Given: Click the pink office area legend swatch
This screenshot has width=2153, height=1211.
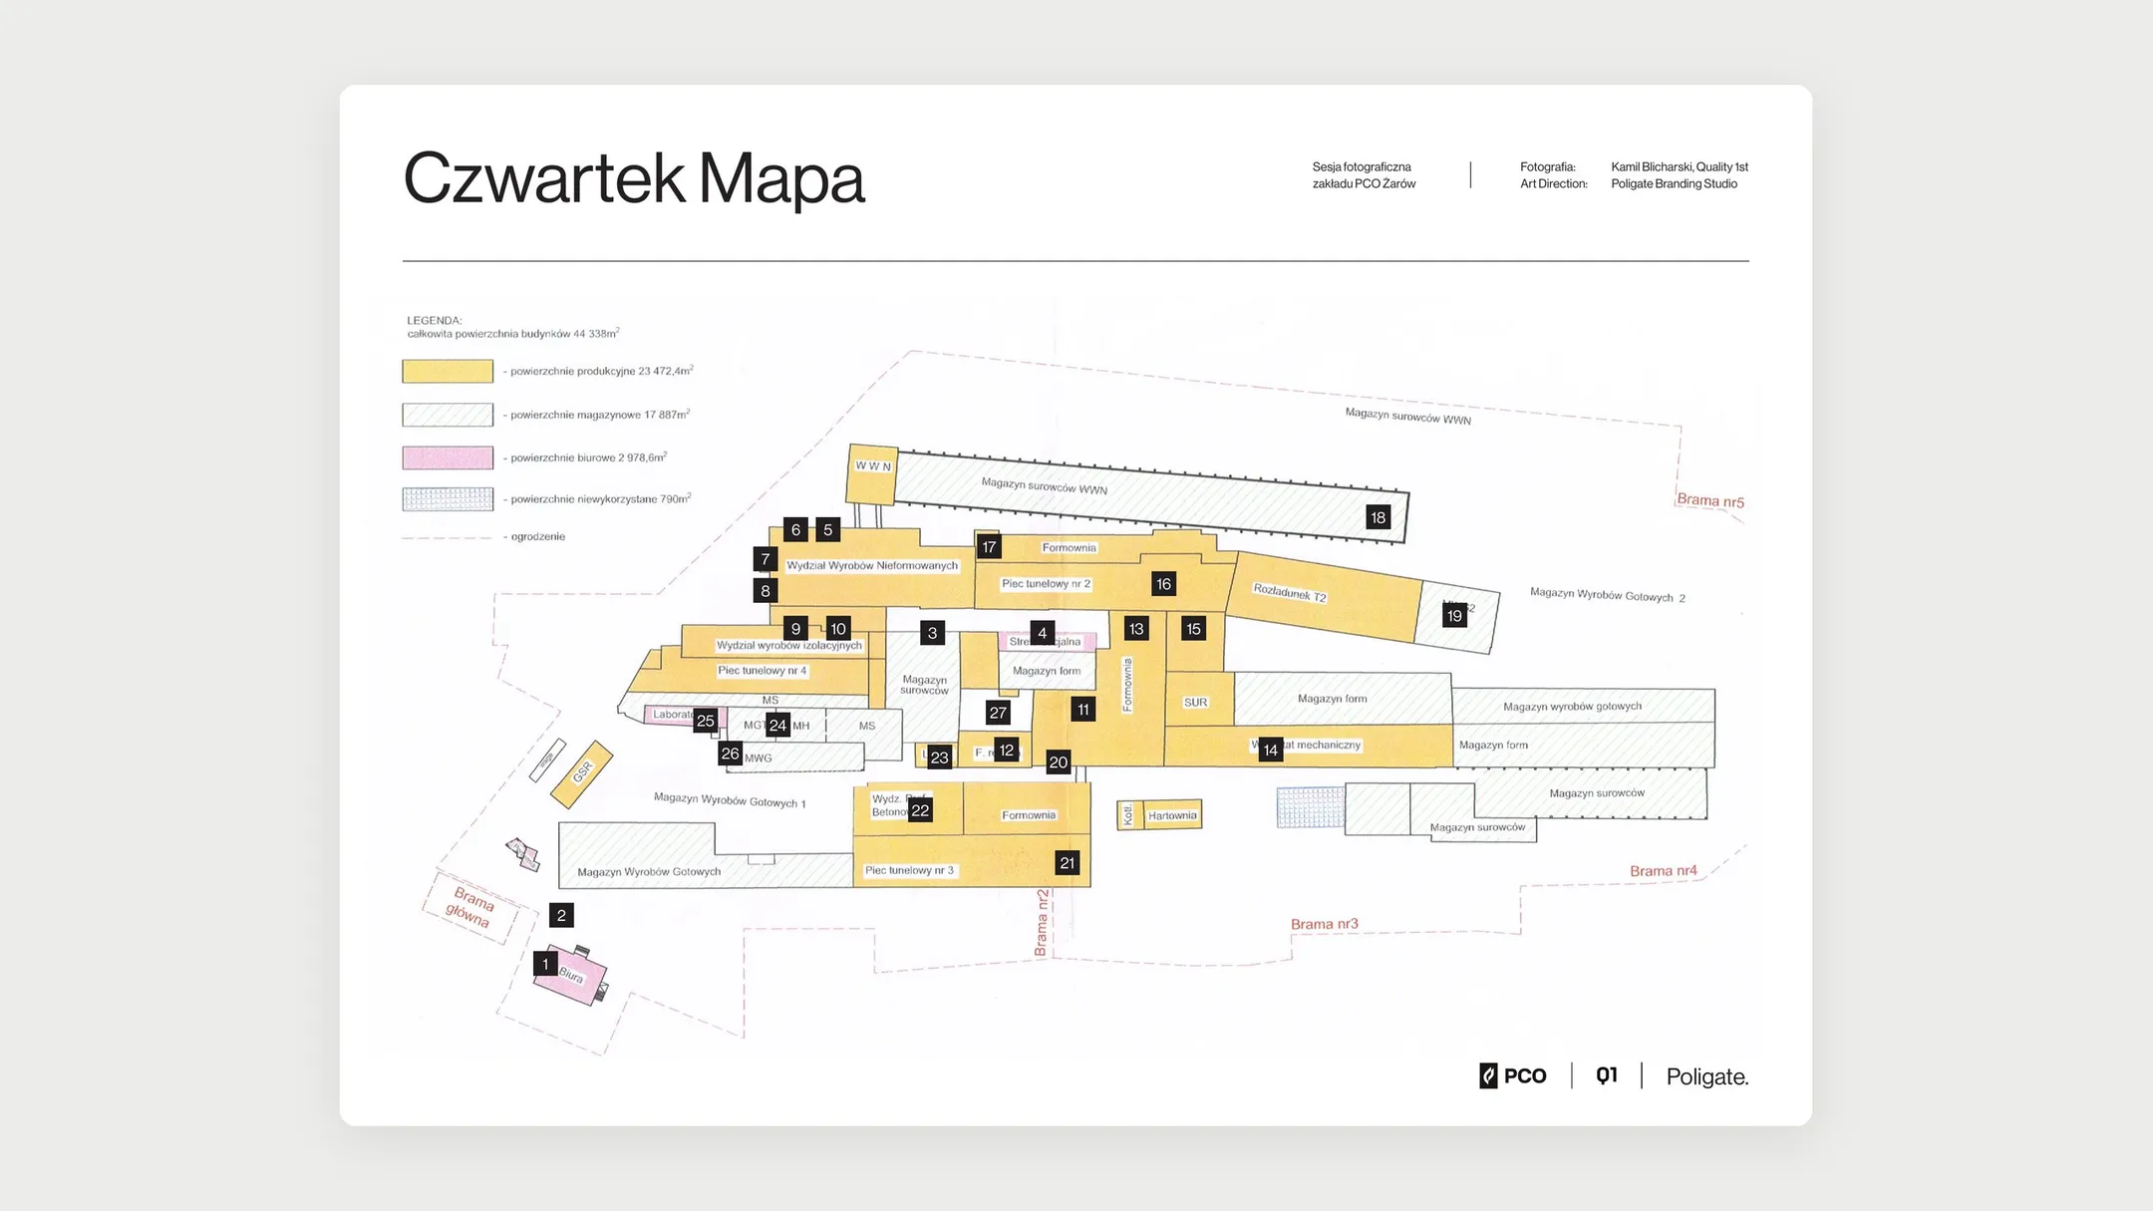Looking at the screenshot, I should coord(448,457).
